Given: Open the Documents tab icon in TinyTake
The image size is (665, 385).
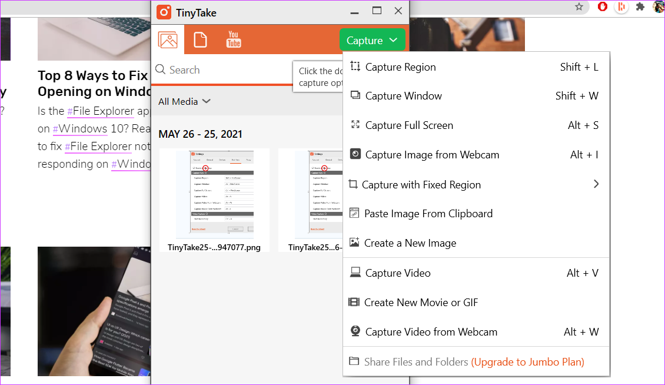Looking at the screenshot, I should 200,40.
